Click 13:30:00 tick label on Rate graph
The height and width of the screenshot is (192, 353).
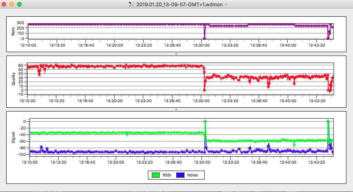tap(201, 45)
